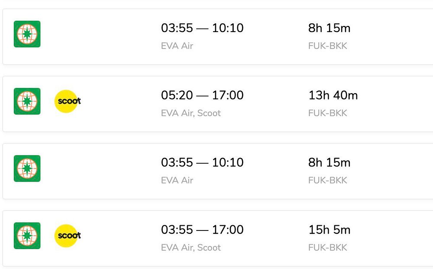Click the Scoot logo on the 13h 40m flight
This screenshot has width=433, height=269.
pyautogui.click(x=68, y=101)
